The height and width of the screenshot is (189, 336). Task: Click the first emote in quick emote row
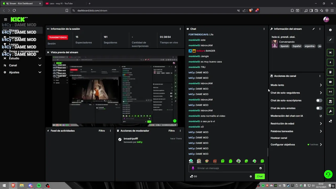(x=191, y=161)
